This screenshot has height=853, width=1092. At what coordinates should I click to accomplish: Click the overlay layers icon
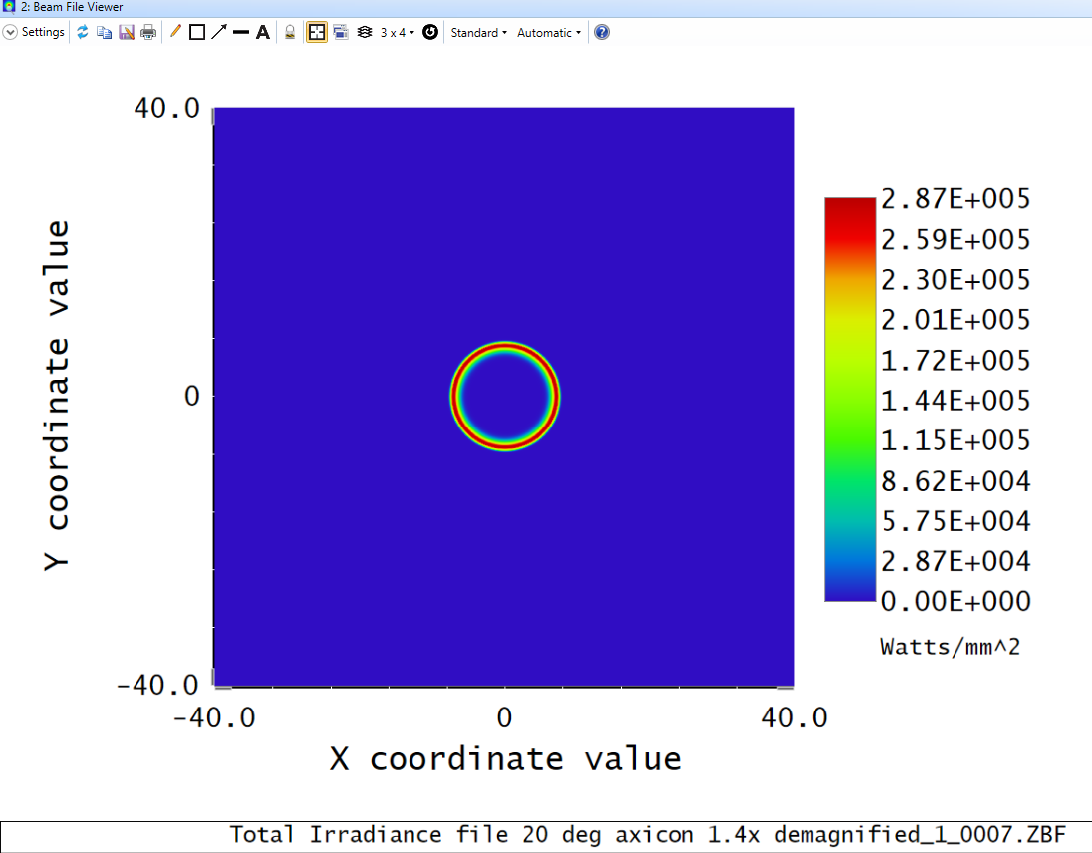pyautogui.click(x=365, y=32)
